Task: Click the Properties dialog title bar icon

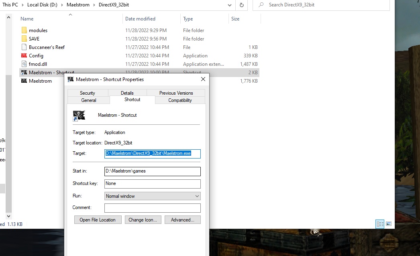Action: pyautogui.click(x=70, y=79)
